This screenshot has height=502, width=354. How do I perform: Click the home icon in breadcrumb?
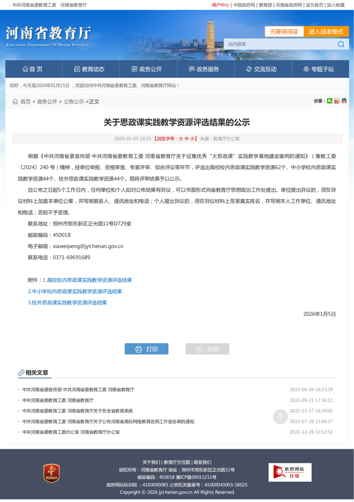[15, 102]
